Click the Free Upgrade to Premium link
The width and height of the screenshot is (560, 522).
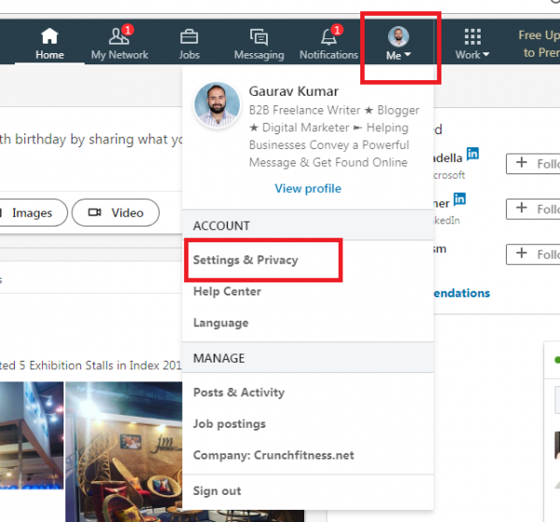coord(539,44)
